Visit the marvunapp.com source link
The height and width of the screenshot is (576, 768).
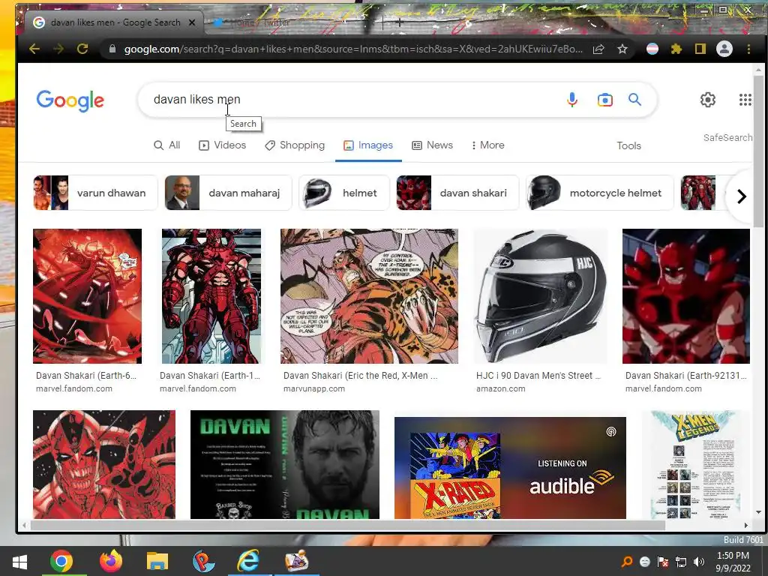click(x=314, y=389)
